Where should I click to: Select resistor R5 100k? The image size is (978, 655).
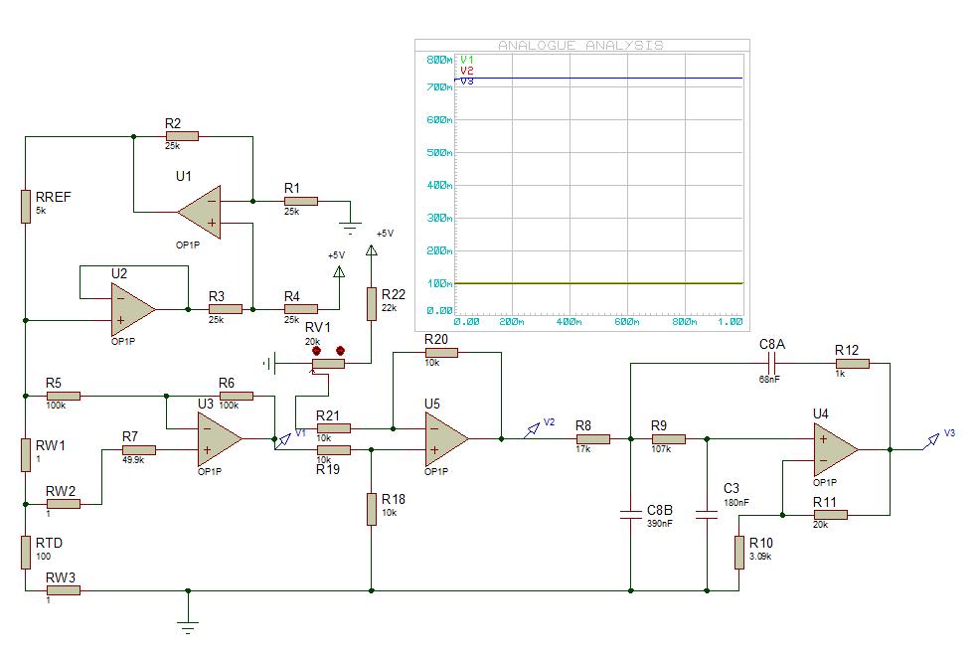pos(63,397)
